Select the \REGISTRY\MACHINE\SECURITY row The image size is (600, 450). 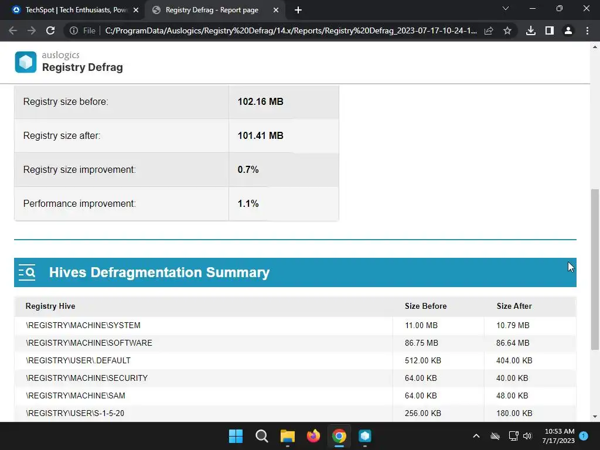[295, 379]
